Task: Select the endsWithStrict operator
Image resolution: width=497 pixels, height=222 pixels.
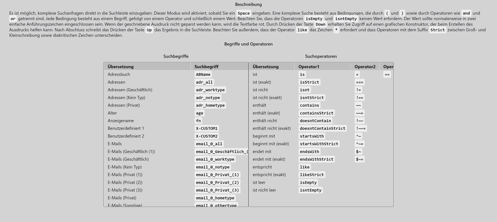Action: pyautogui.click(x=317, y=159)
